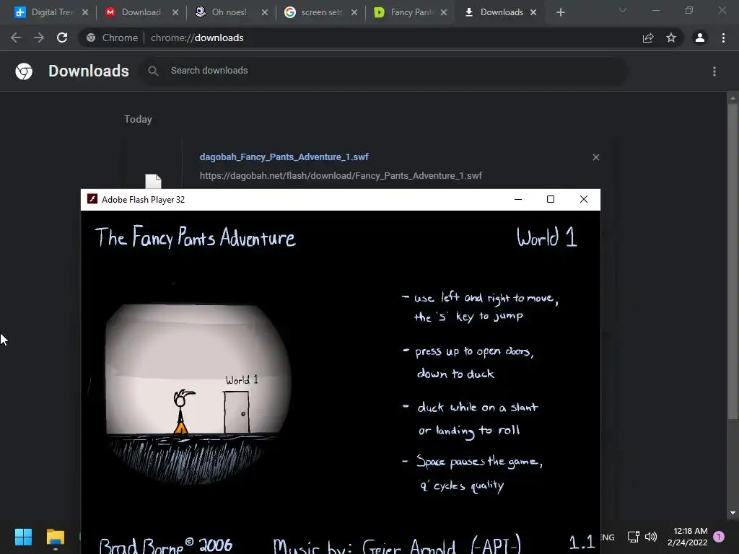
Task: Close the Download tab with M icon
Action: [175, 12]
